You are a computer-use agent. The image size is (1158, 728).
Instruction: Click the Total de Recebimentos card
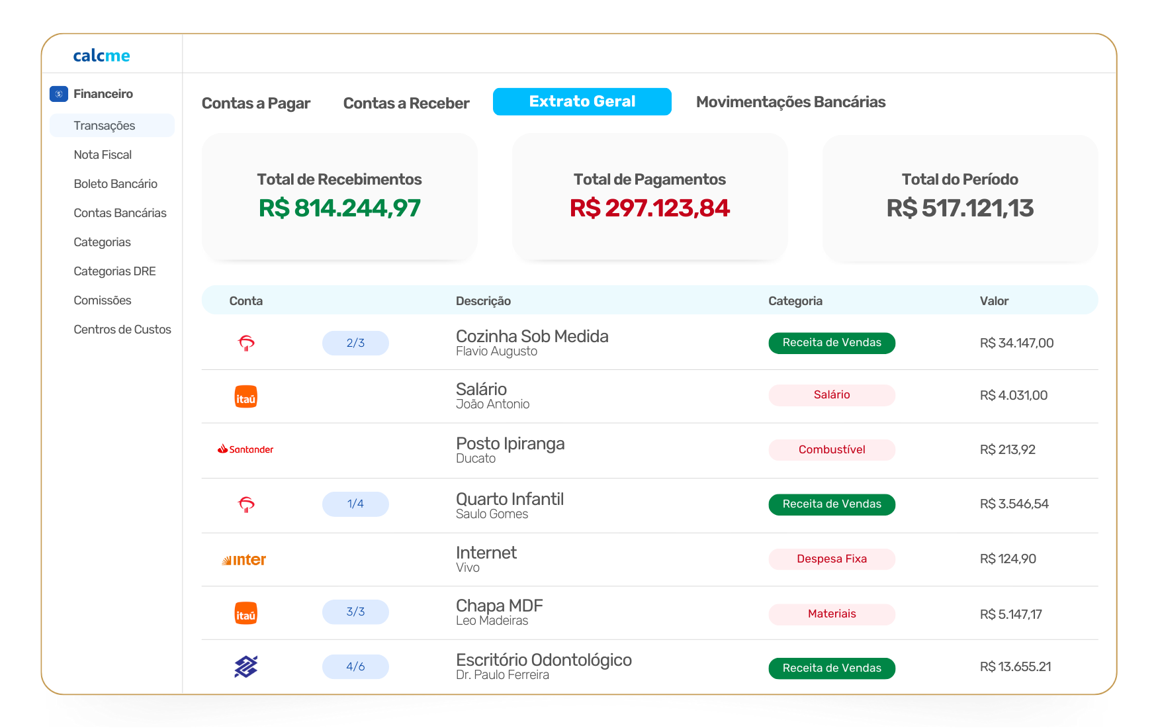pyautogui.click(x=339, y=197)
